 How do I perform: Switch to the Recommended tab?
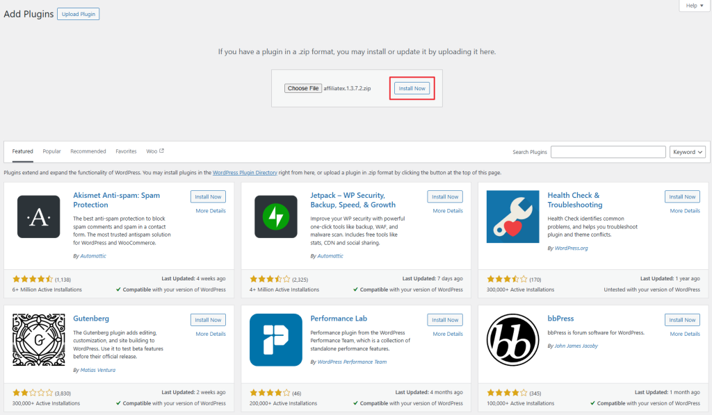pos(88,151)
